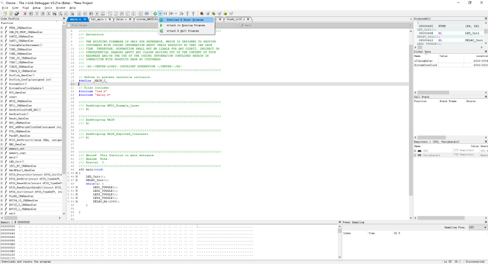Sort Global Data by the Name column header
Image resolution: width=488 pixels, height=264 pixels.
[426, 56]
